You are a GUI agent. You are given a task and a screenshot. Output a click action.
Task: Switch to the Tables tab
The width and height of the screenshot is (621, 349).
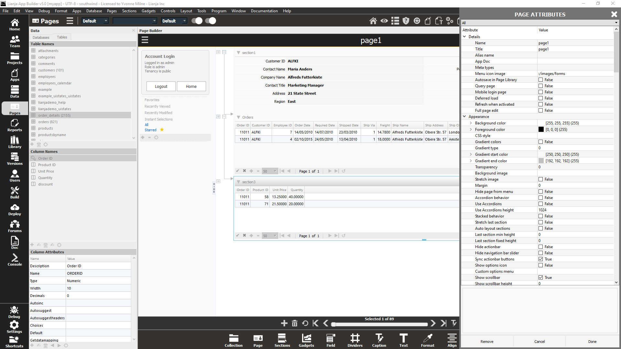coord(62,37)
